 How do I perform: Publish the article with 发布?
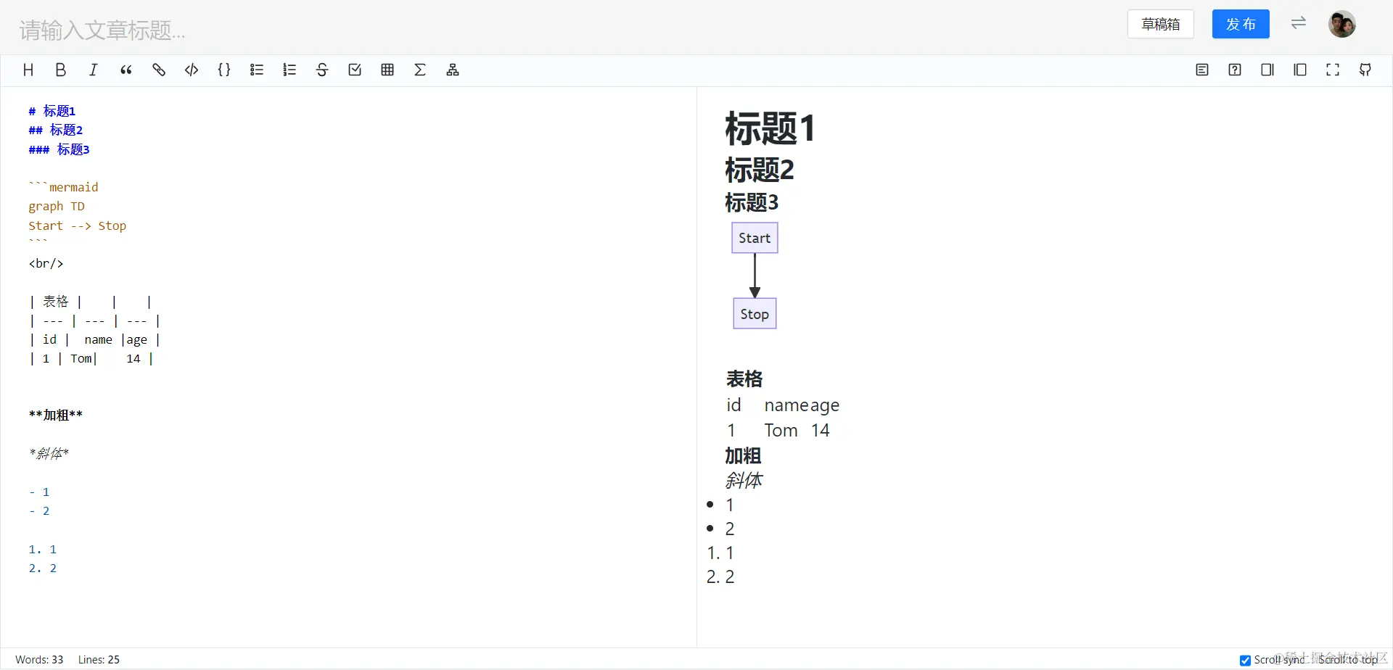click(1241, 24)
